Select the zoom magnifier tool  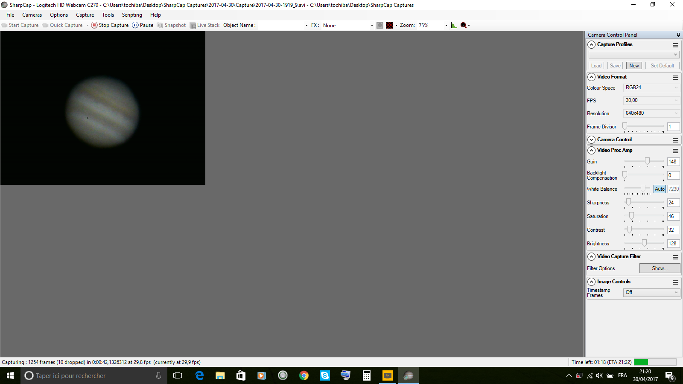click(464, 25)
